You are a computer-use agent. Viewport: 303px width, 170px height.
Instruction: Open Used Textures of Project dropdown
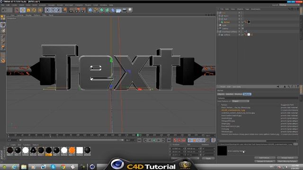click(241, 101)
